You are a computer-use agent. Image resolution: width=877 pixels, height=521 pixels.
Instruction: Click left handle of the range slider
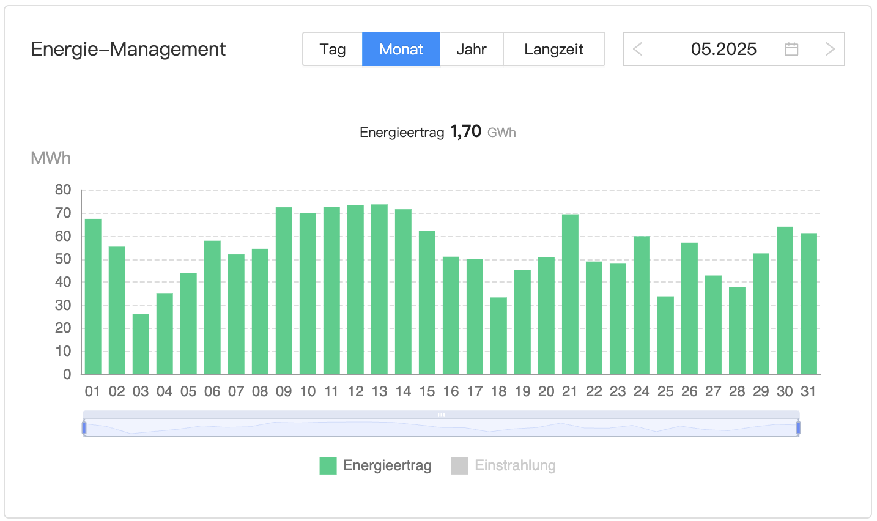click(x=84, y=427)
